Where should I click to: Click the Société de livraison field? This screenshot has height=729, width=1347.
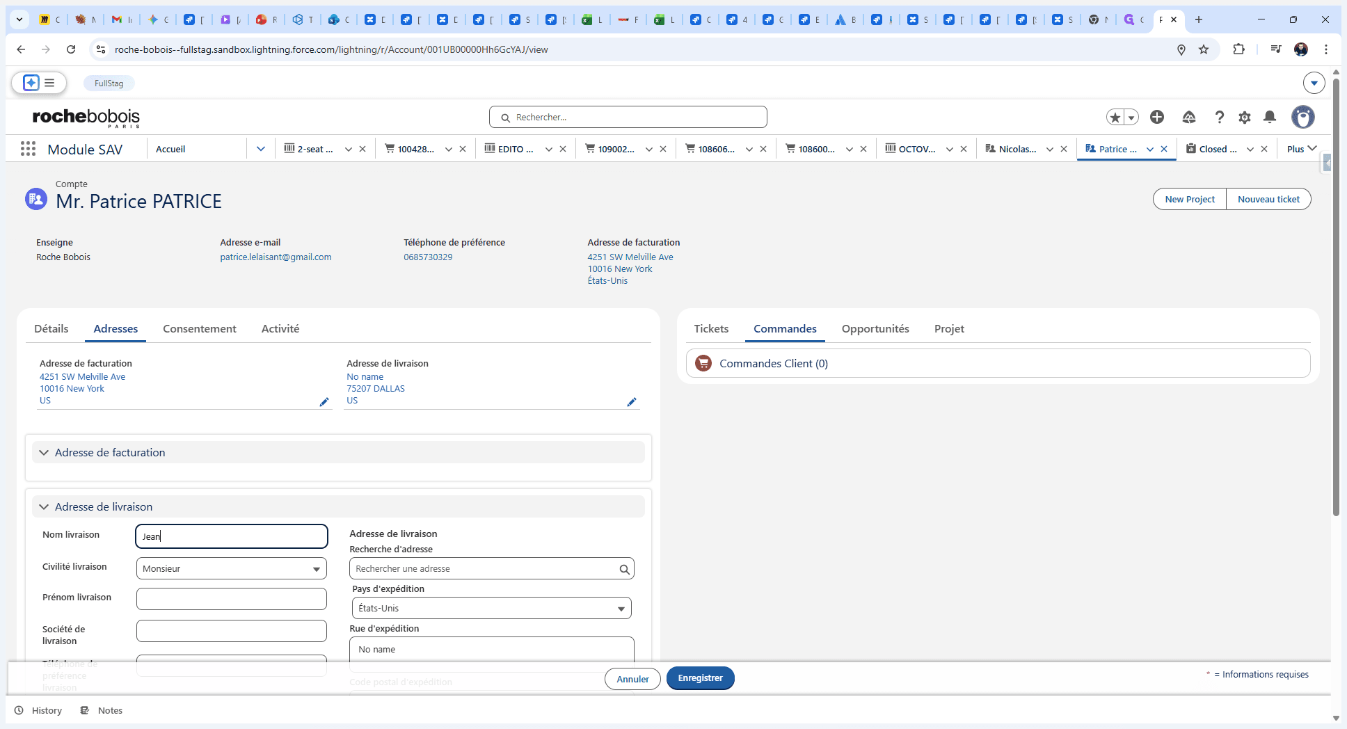pyautogui.click(x=232, y=631)
